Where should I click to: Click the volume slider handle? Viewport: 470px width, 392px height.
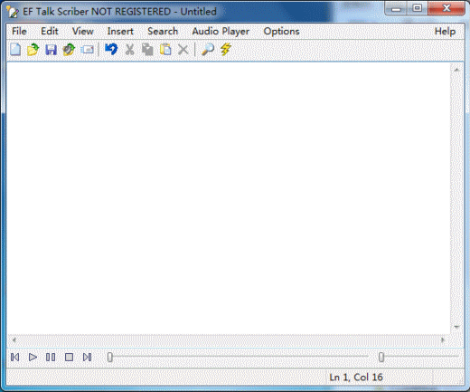(x=381, y=357)
